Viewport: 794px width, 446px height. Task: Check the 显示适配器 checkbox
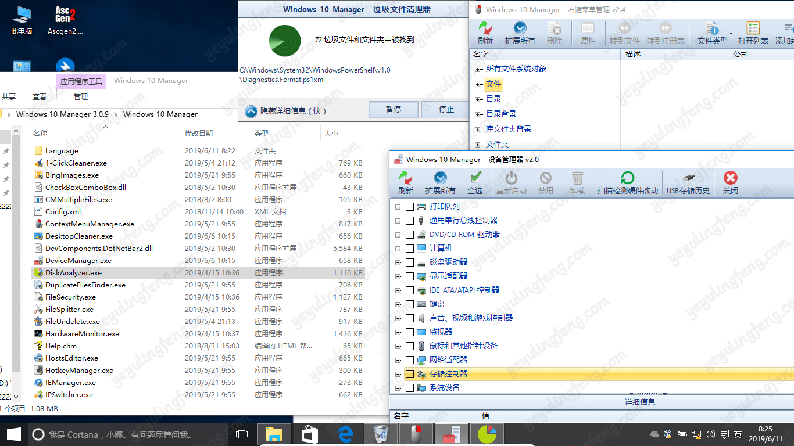pos(410,276)
